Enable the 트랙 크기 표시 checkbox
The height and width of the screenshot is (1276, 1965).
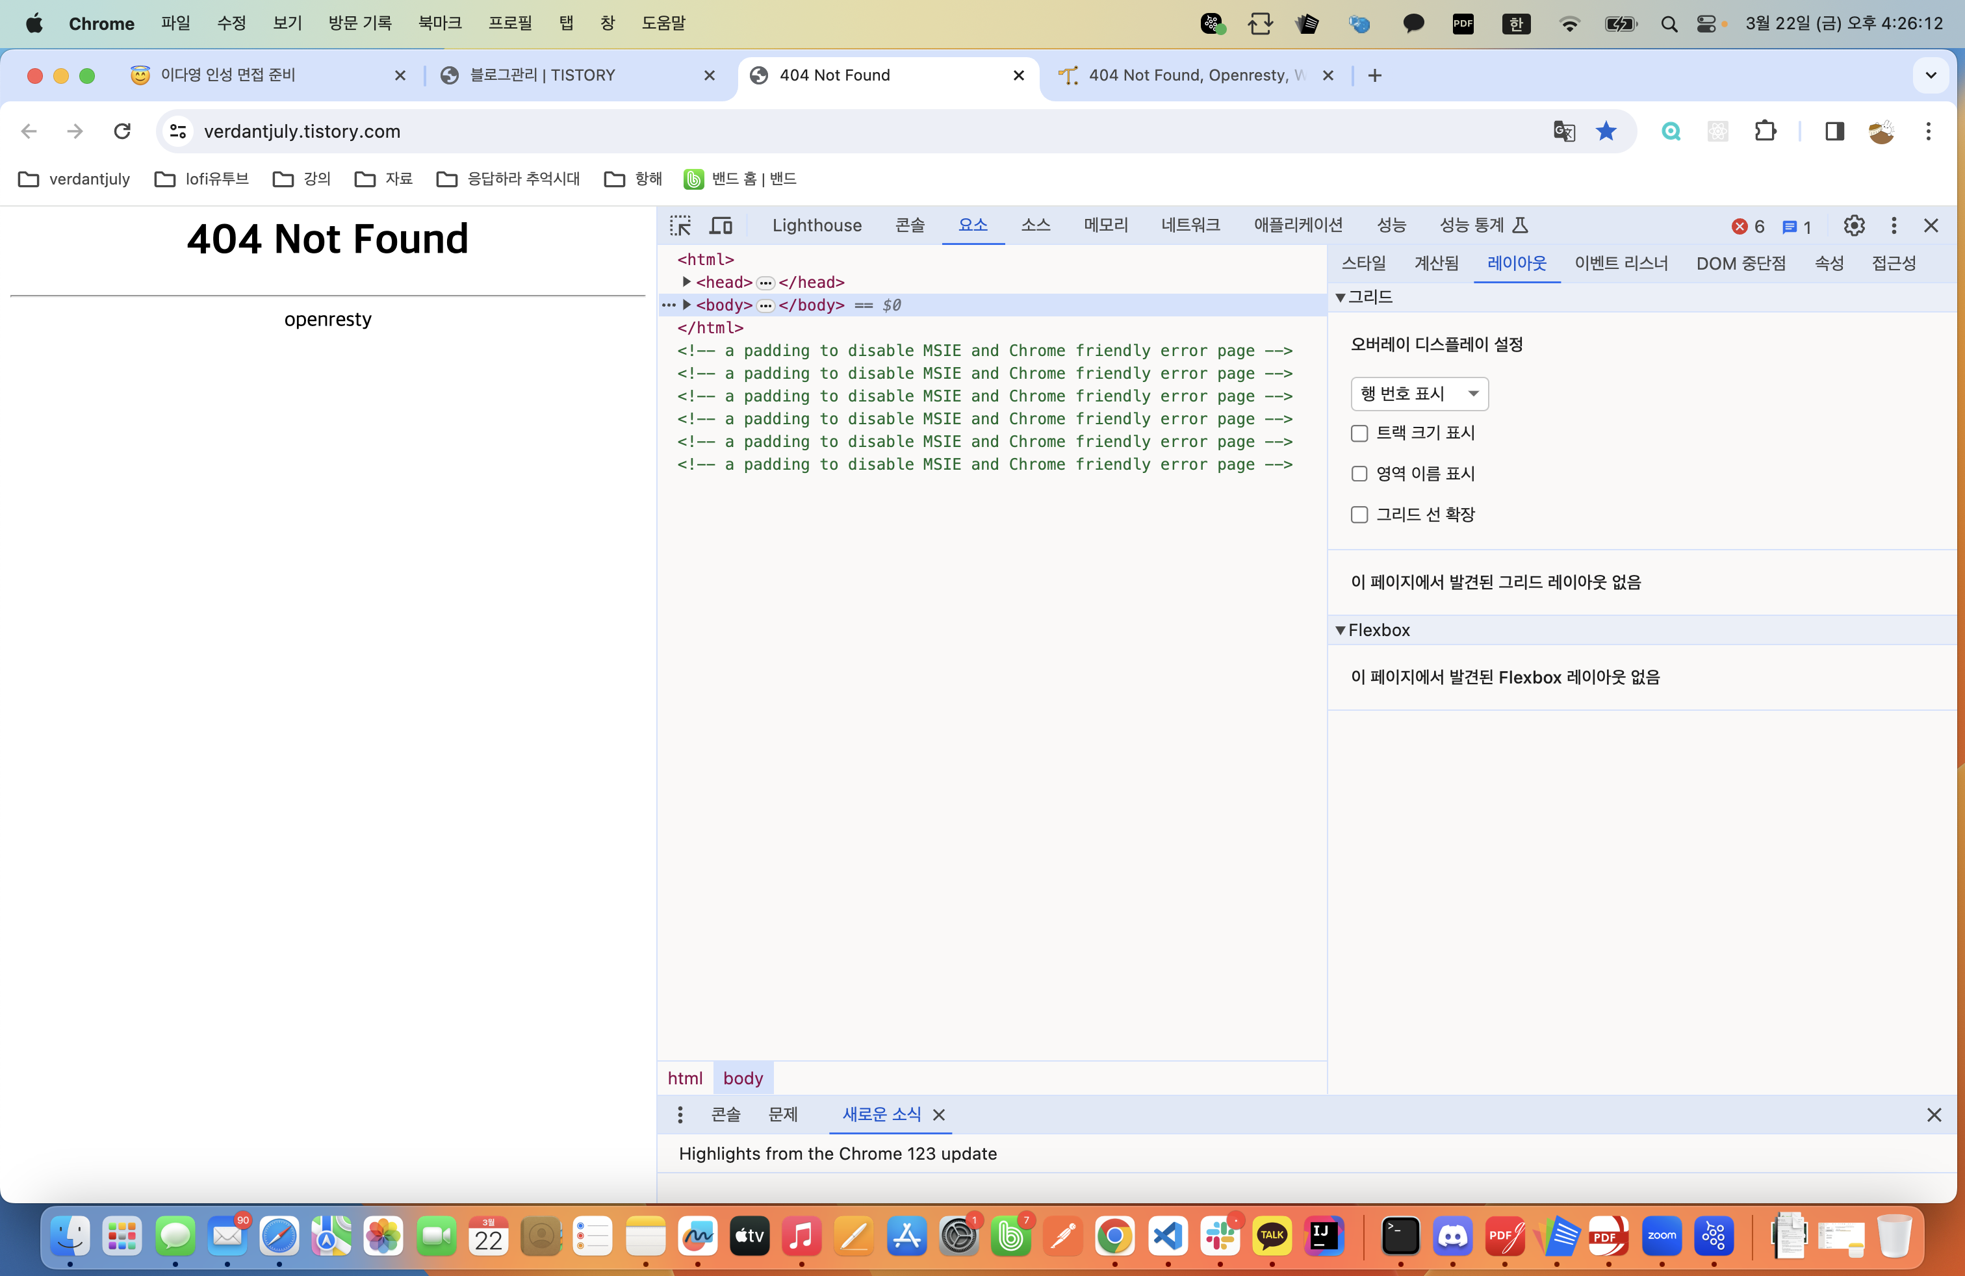pos(1359,433)
